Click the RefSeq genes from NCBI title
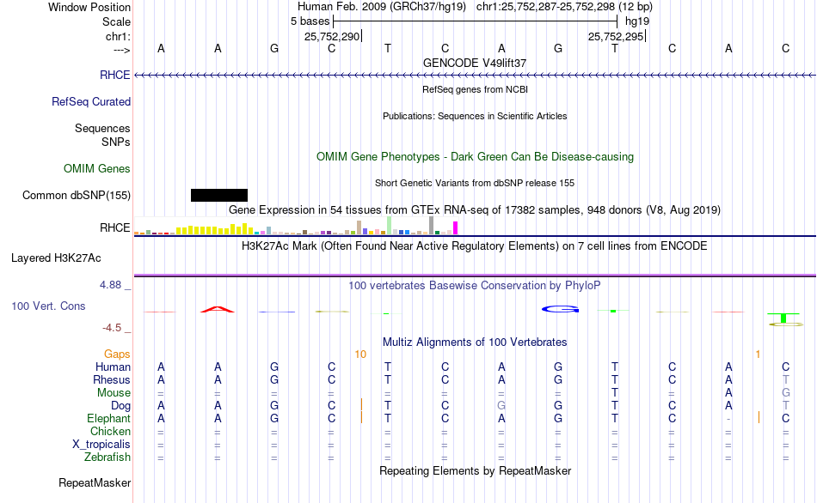Image resolution: width=817 pixels, height=503 pixels. [476, 89]
